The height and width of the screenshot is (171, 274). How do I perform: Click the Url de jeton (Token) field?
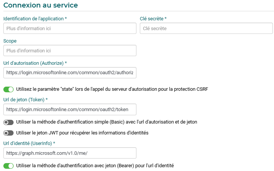click(70, 110)
